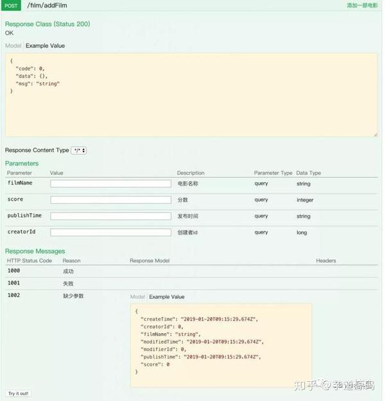This screenshot has width=385, height=401.
Task: Select the filmName parameter name
Action: coord(20,183)
